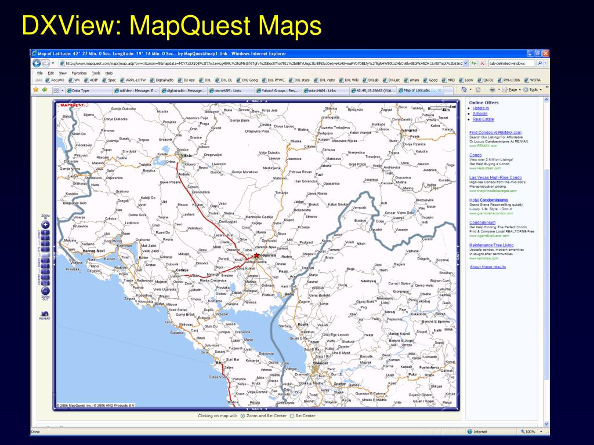
Task: Pan the map south using the SOUTH bar
Action: (x=256, y=409)
